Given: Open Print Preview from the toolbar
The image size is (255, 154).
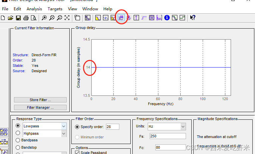Looking at the screenshot, I should click(x=34, y=18).
